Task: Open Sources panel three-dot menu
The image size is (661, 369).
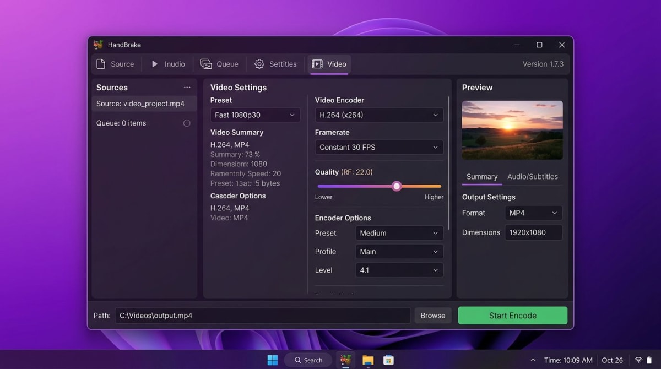Action: (x=187, y=88)
